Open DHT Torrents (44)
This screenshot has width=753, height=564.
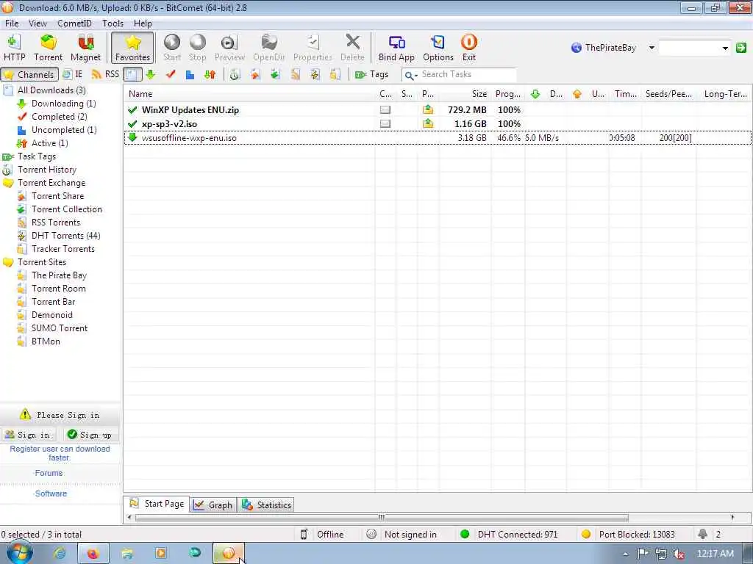tap(65, 236)
